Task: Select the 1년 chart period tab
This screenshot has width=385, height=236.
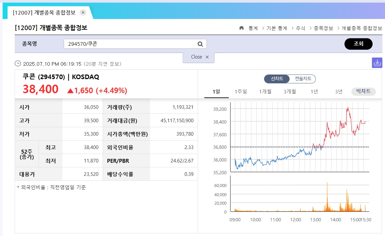Action: point(314,92)
